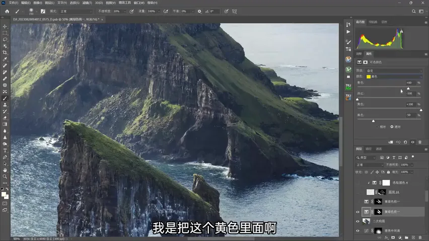Toggle airbrush build-up icon beside flow

coord(166,11)
